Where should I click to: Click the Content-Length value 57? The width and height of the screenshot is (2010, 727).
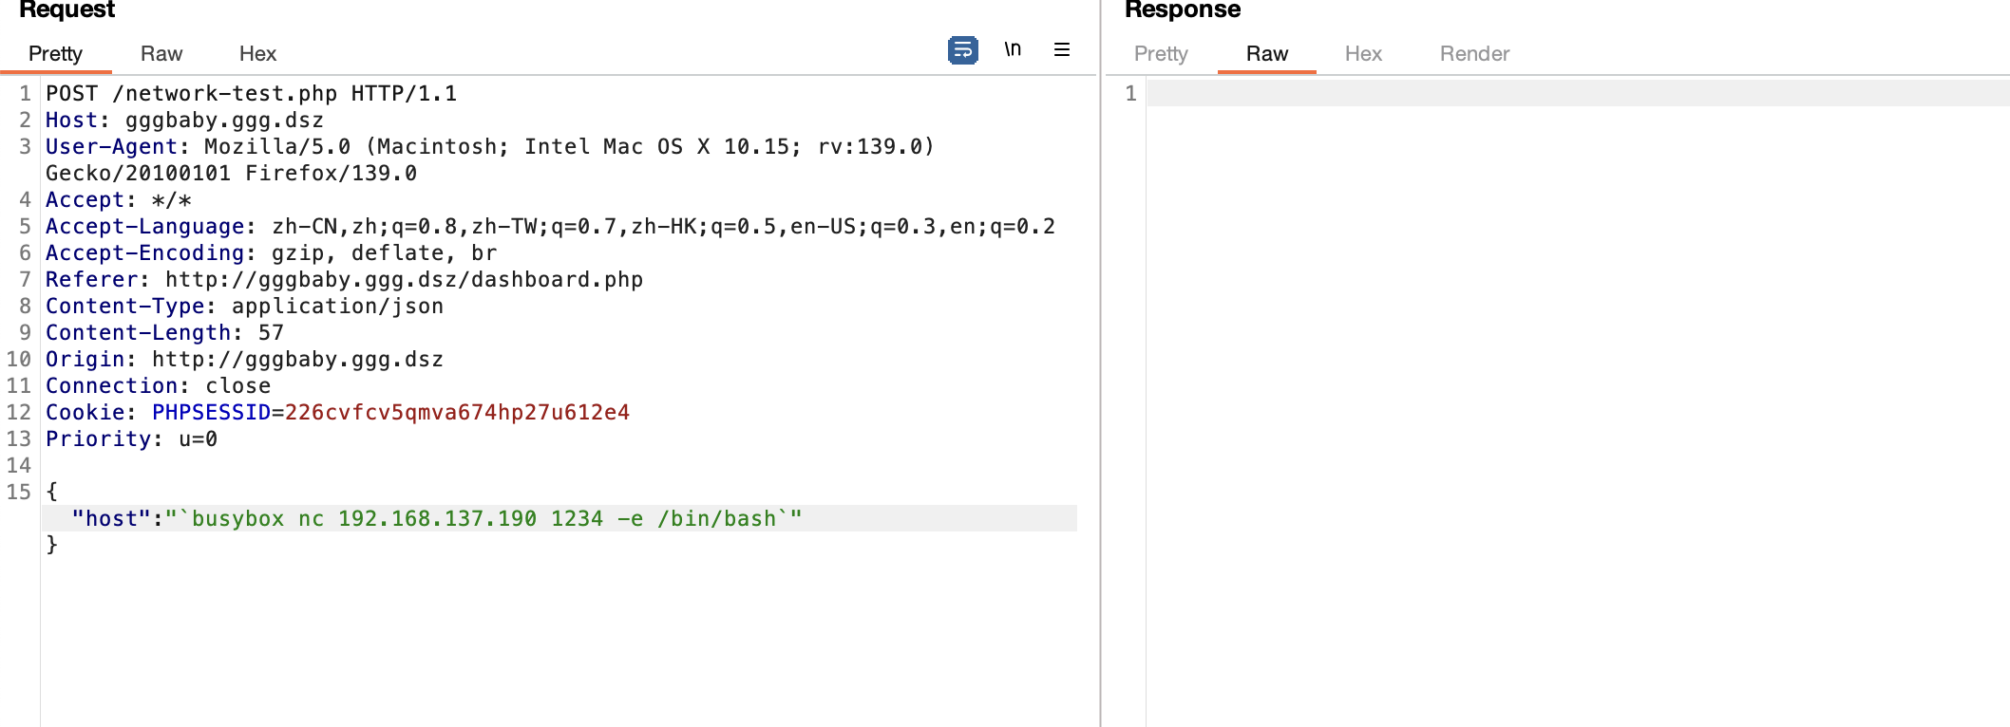[x=271, y=332]
